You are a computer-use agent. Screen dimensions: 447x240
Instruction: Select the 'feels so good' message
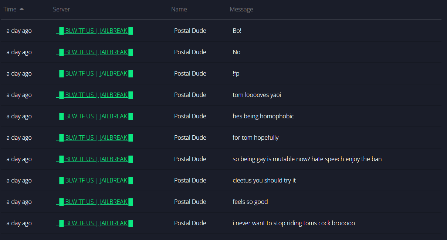click(x=250, y=202)
